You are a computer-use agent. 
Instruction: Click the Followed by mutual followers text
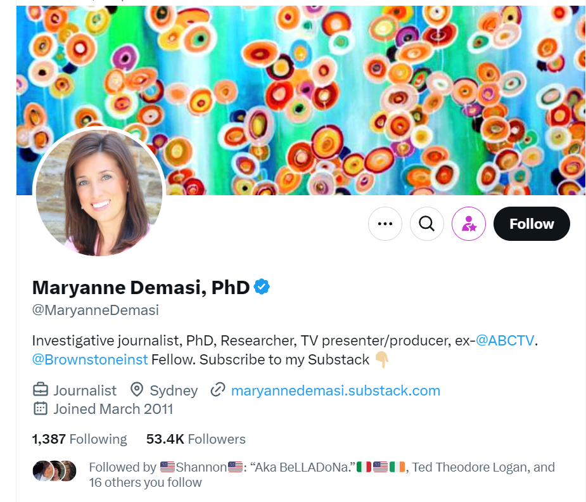pos(322,474)
